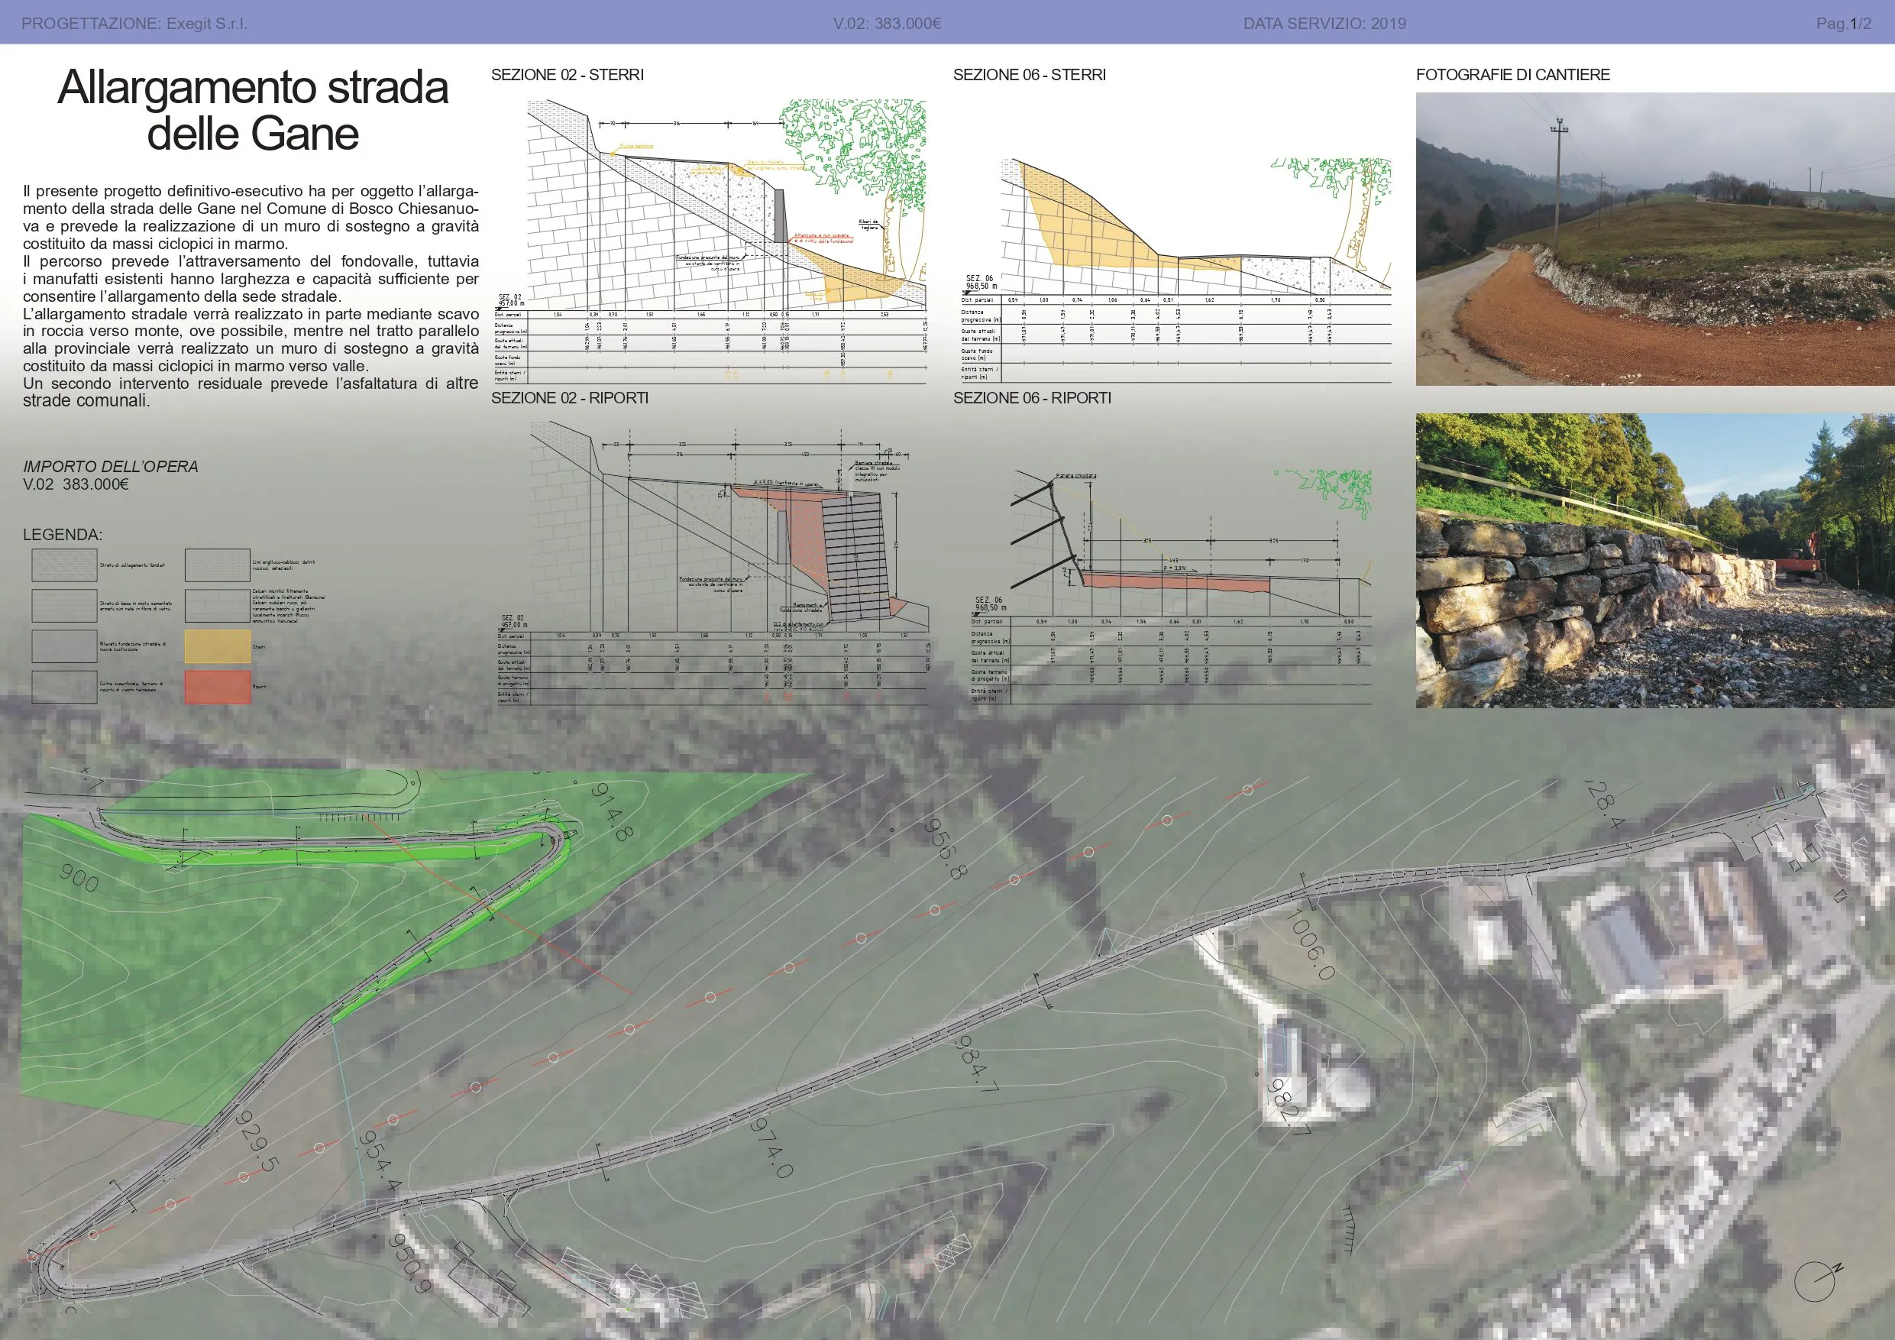
Task: Click the 'SEZIONE 06 - RIPORTI' heading
Action: [1032, 398]
